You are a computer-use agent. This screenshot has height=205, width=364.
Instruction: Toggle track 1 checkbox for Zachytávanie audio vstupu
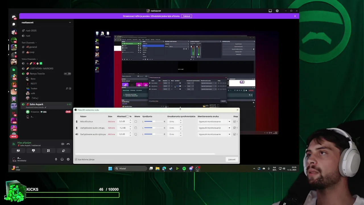(x=235, y=128)
